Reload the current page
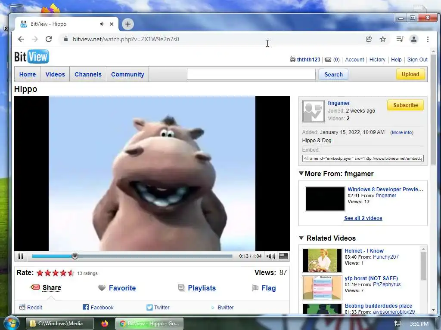 (49, 39)
